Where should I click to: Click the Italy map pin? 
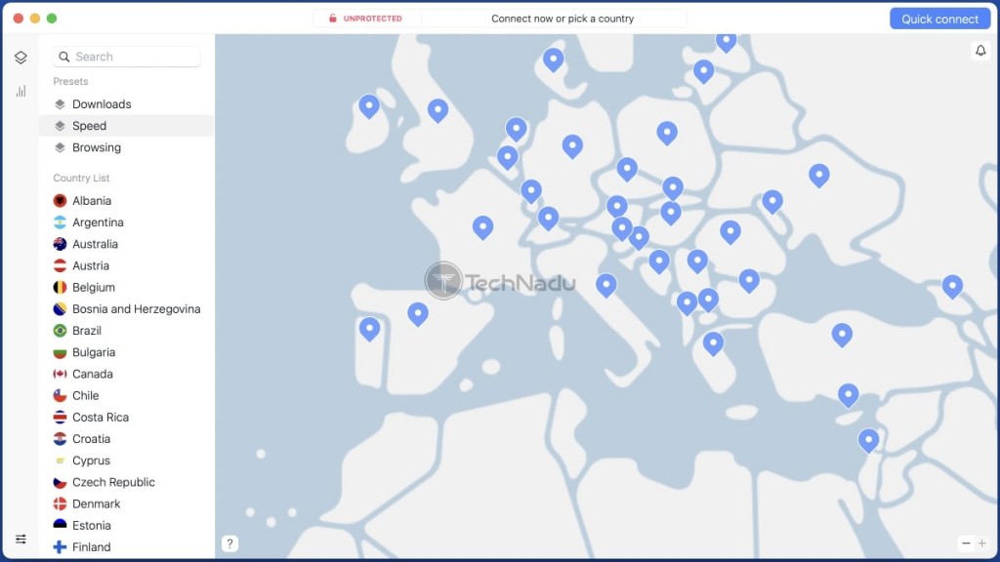tap(605, 284)
